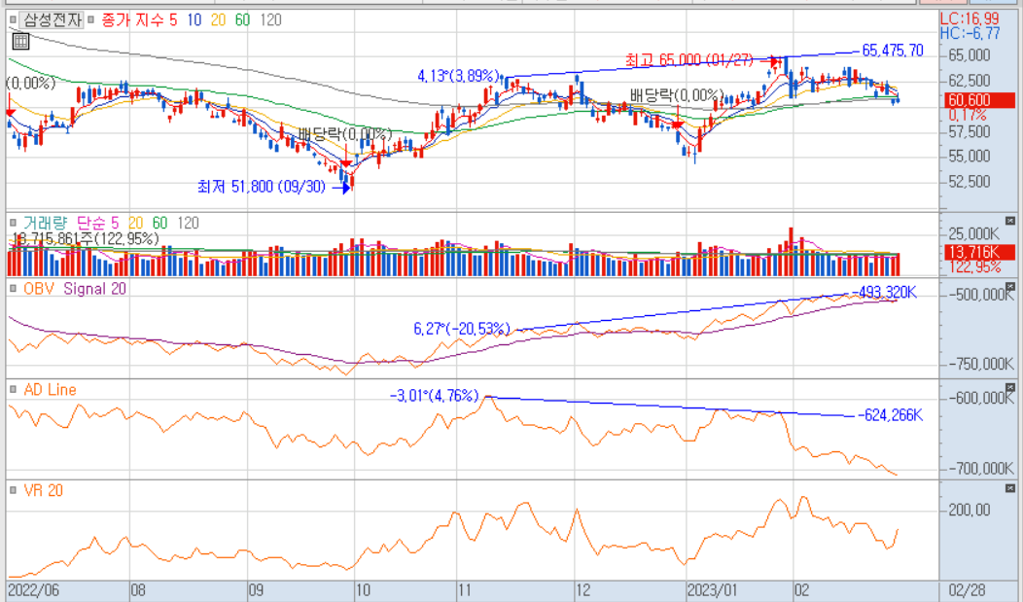Click the square marker before 종가 지수

point(90,20)
